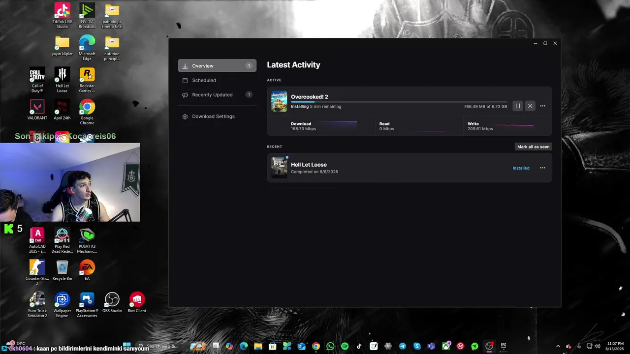
Task: Click the download arrow icon beside Overview
Action: point(185,66)
